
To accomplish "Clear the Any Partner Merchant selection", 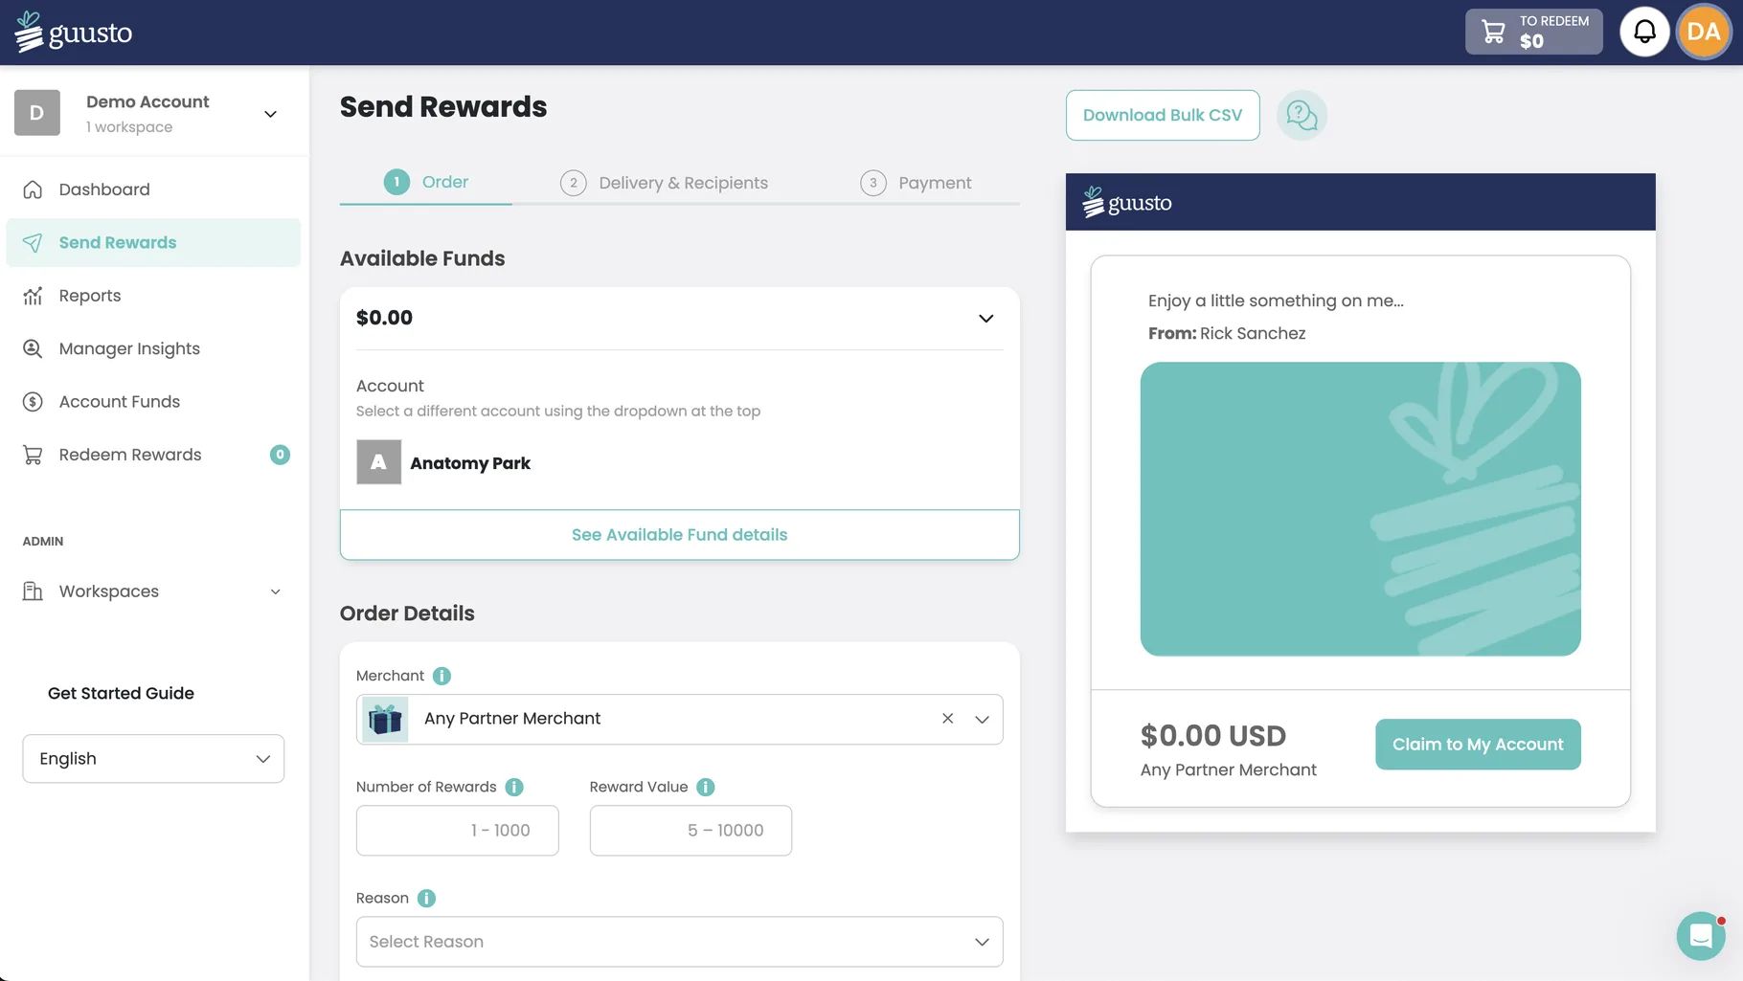I will click(x=947, y=719).
